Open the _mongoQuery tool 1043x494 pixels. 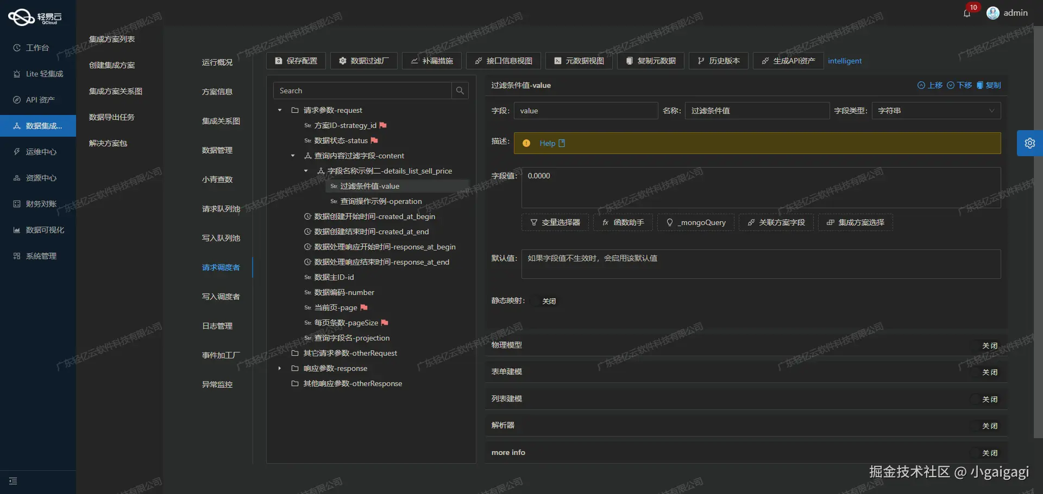696,222
